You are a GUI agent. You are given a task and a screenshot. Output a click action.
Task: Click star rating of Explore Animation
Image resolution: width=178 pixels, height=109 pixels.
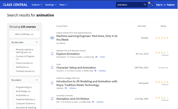coord(162,53)
